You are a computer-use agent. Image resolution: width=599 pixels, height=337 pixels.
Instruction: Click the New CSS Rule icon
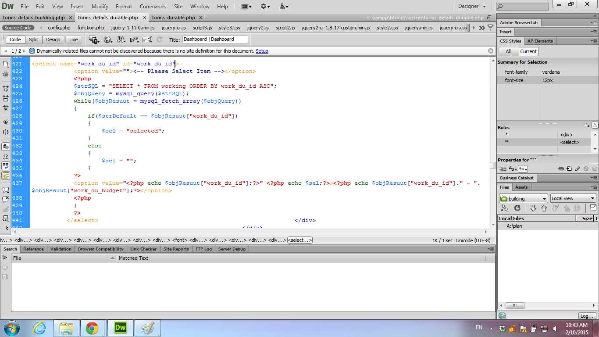pos(569,168)
